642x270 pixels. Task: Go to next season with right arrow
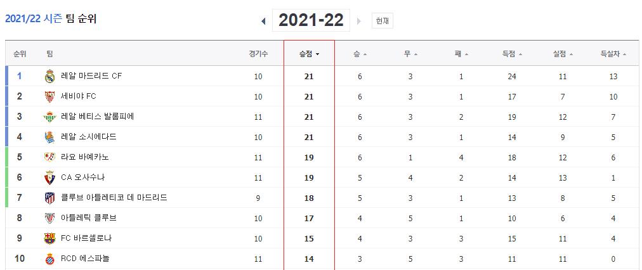click(x=359, y=21)
